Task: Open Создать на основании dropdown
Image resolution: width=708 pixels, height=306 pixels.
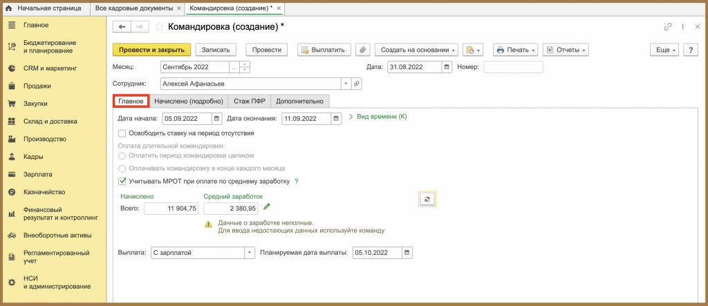Action: [416, 50]
